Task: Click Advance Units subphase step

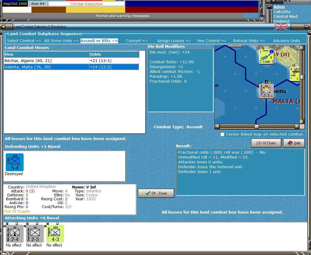Action: coord(286,41)
